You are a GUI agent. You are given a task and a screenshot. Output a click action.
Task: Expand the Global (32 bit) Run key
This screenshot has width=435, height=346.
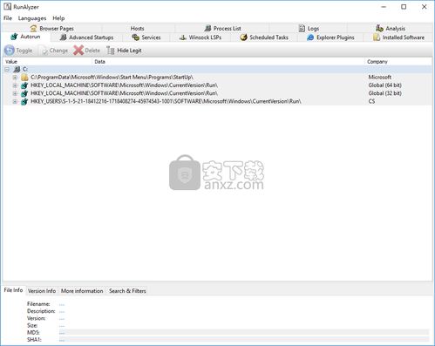(15, 93)
